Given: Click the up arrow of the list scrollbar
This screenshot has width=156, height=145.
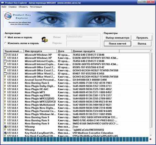Looking at the screenshot, I should 151,51.
